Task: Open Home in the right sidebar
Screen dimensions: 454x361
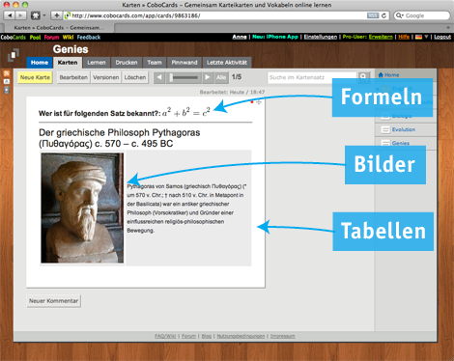Action: 388,75
